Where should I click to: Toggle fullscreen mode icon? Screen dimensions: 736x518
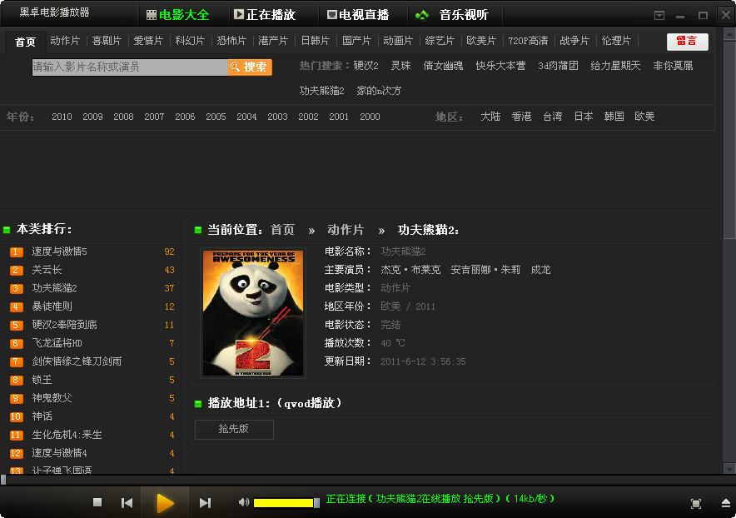pyautogui.click(x=696, y=504)
